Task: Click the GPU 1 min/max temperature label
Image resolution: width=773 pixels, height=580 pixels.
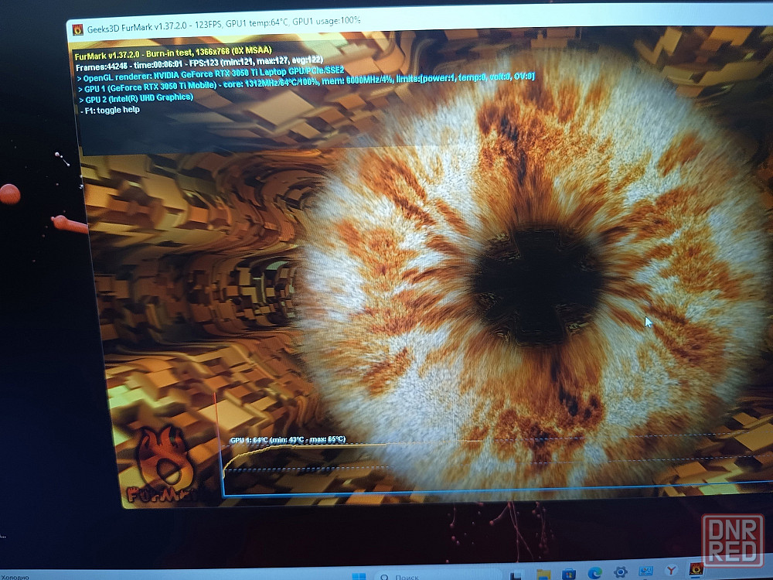Action: click(x=288, y=439)
